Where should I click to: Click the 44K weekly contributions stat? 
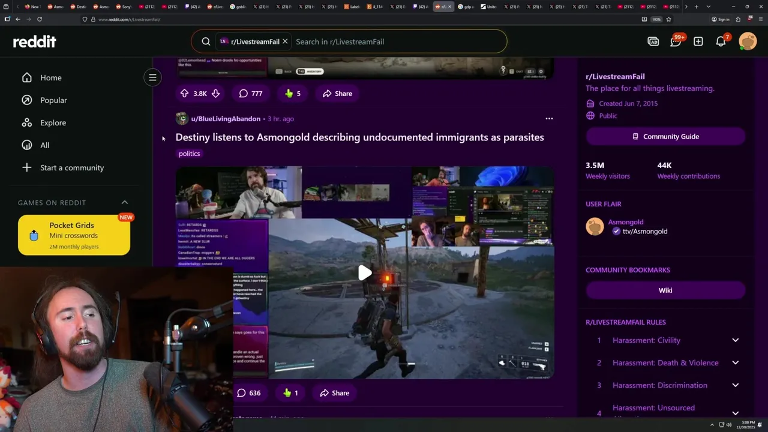coord(688,170)
